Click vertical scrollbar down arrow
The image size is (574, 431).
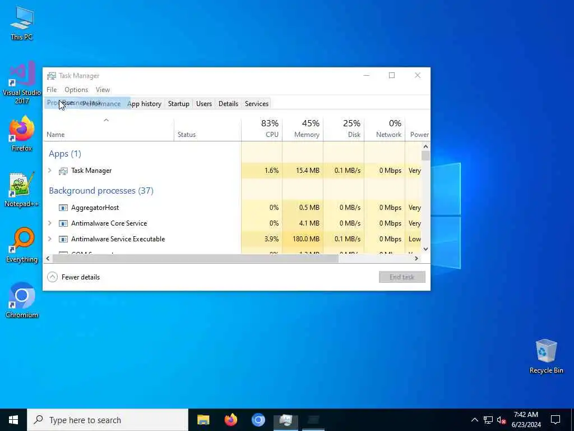click(x=425, y=249)
